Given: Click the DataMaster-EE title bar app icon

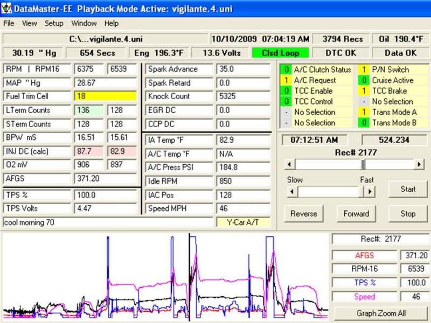Looking at the screenshot, I should click(x=6, y=9).
